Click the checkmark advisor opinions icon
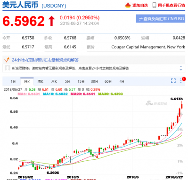The width and height of the screenshot is (188, 180). (x=7, y=60)
